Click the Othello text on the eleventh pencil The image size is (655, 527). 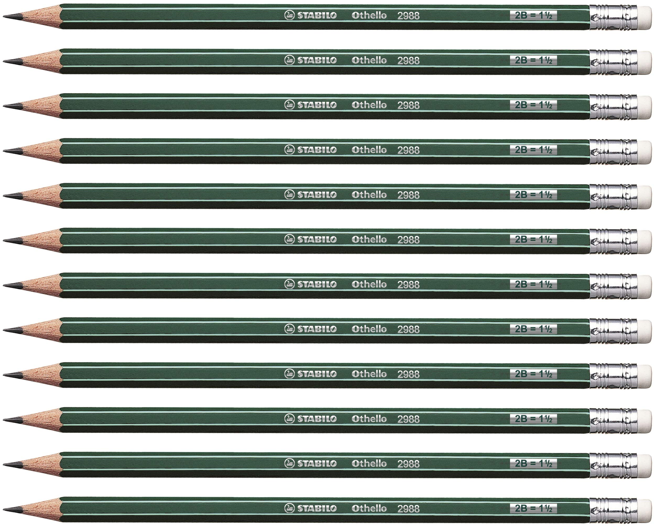(369, 463)
